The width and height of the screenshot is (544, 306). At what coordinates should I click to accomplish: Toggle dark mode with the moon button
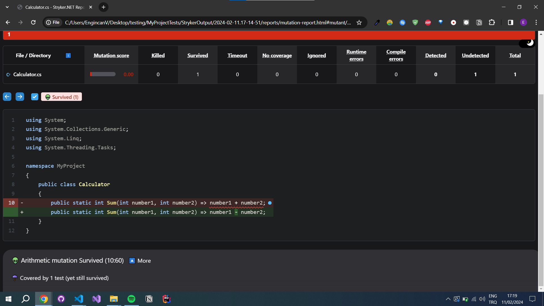(x=526, y=43)
